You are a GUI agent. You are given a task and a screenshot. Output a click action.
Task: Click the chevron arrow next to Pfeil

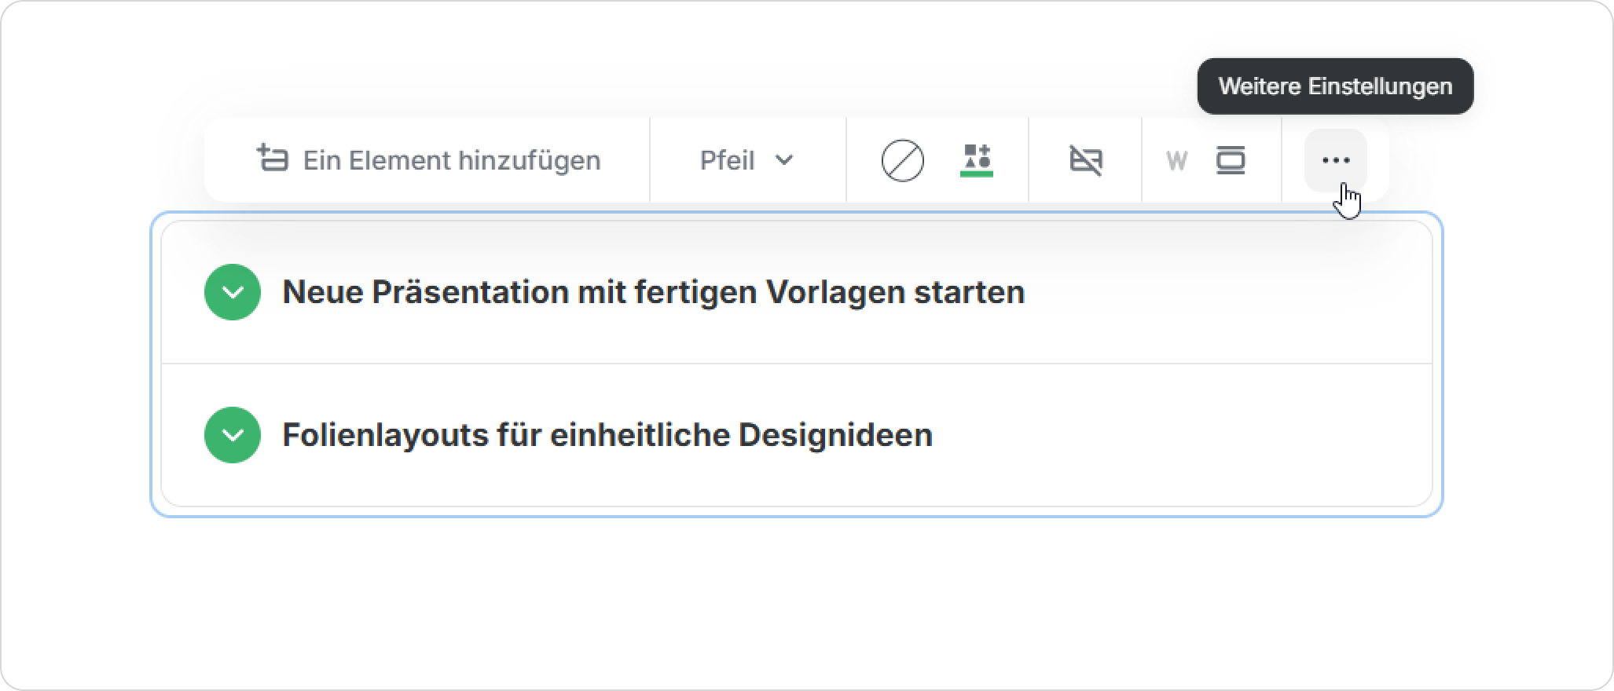click(784, 160)
